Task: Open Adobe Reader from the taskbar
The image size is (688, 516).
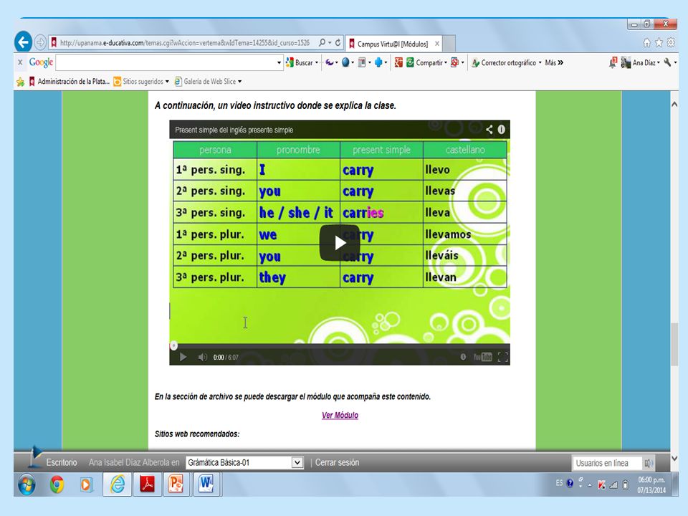Action: point(147,484)
